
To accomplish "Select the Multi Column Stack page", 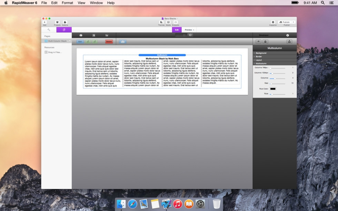I will 57,41.
